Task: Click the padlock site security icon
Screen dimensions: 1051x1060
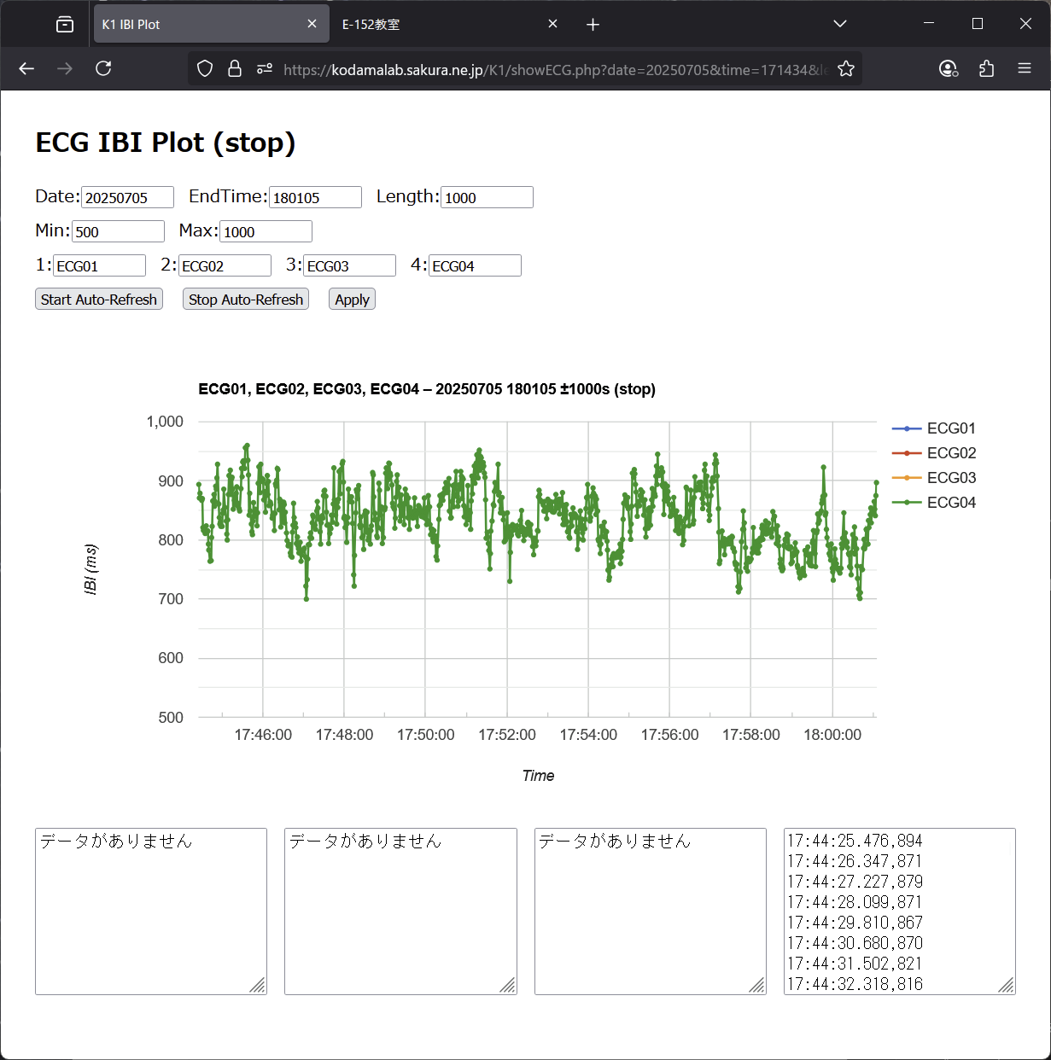Action: [234, 68]
